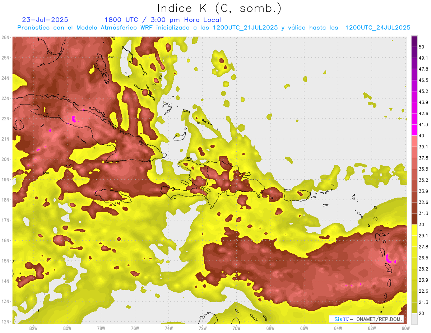Click the '47.8' colorbar value

[424, 69]
